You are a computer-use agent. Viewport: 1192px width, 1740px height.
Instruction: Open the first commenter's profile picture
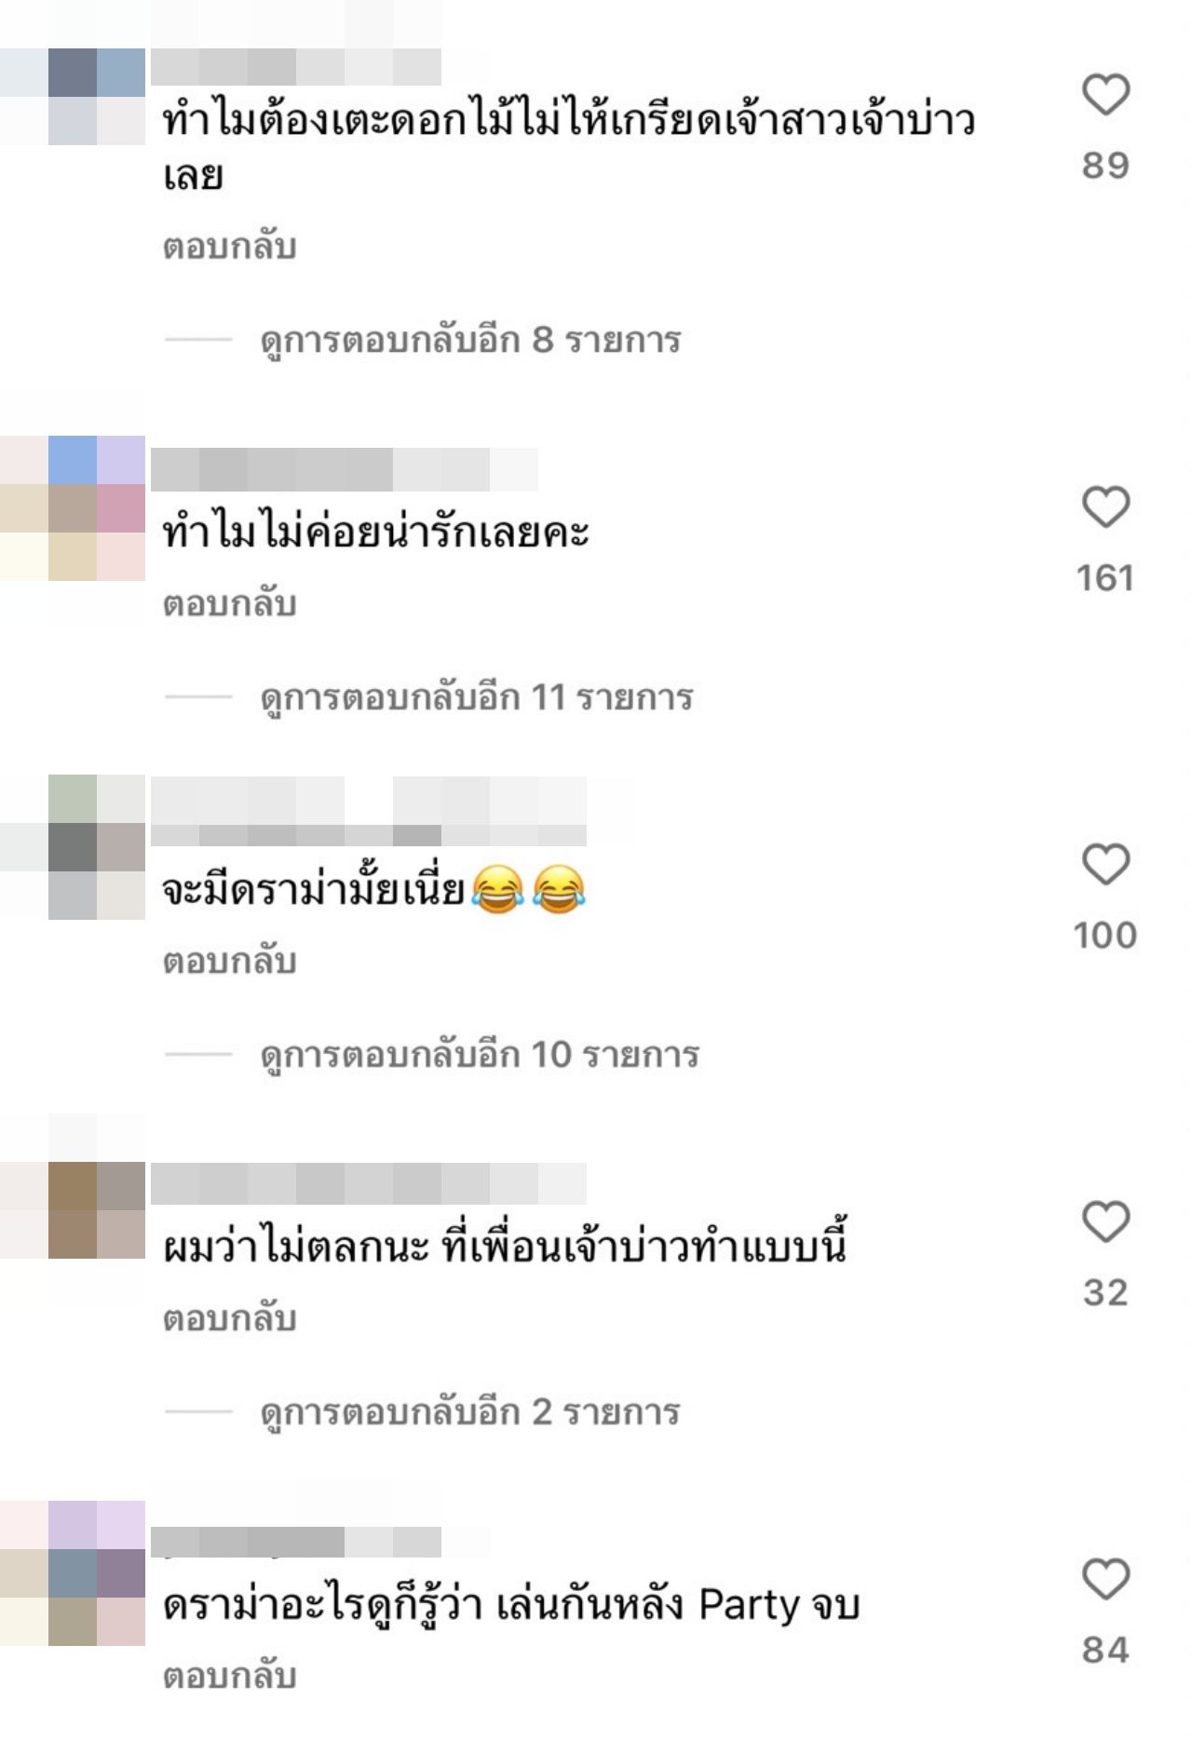(73, 97)
